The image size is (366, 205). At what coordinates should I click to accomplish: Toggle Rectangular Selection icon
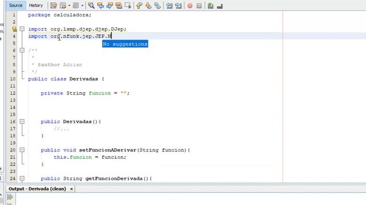(128, 6)
